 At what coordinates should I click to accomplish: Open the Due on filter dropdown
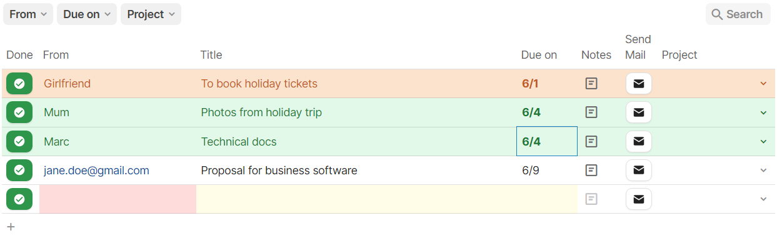[87, 14]
